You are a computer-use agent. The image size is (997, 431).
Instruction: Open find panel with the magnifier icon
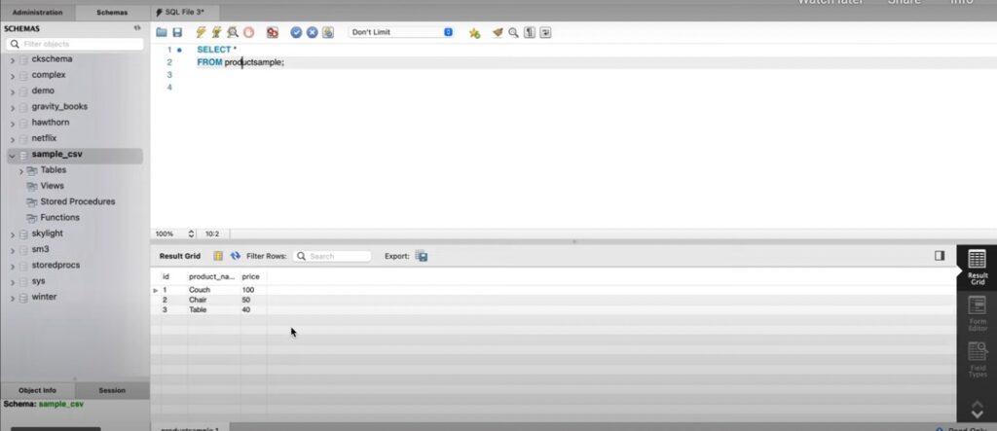click(513, 32)
